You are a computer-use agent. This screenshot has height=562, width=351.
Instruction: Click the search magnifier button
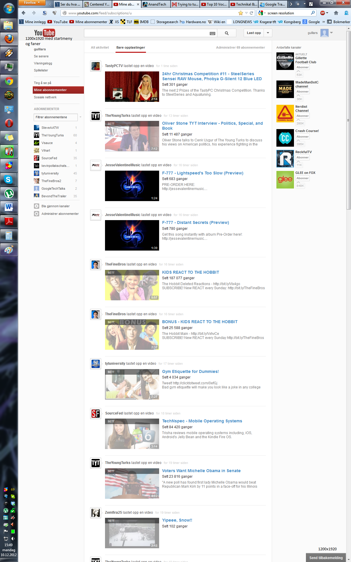click(227, 33)
